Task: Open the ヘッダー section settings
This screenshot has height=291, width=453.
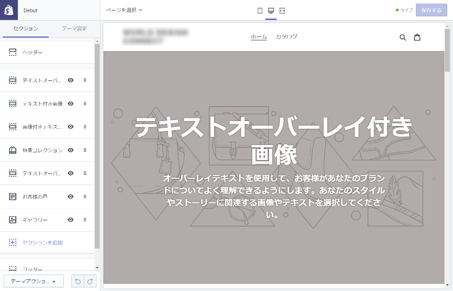Action: (47, 52)
